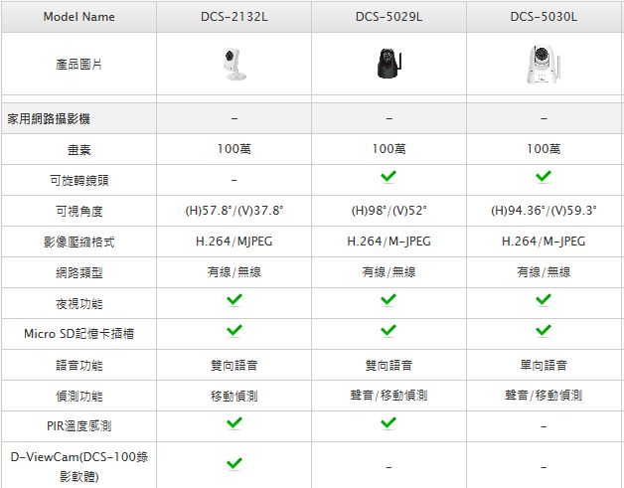Click the 100萬 pixel value for DCS-5030L

point(544,149)
